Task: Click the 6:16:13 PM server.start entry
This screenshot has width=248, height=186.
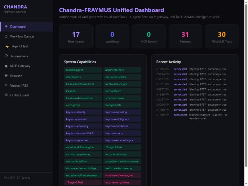Action: tap(195, 69)
